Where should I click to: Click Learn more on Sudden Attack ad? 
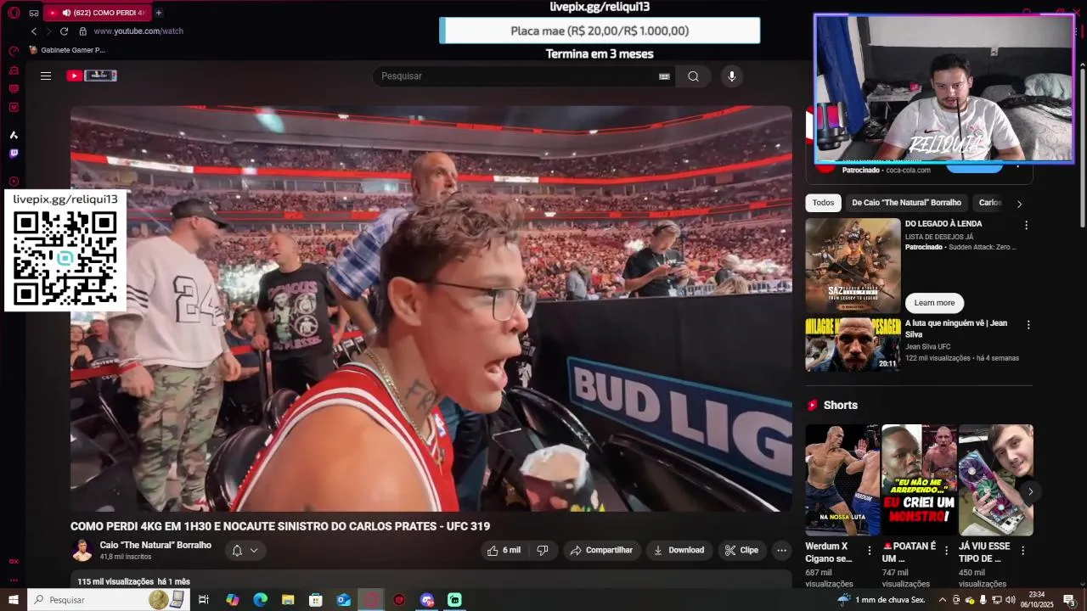pyautogui.click(x=934, y=303)
